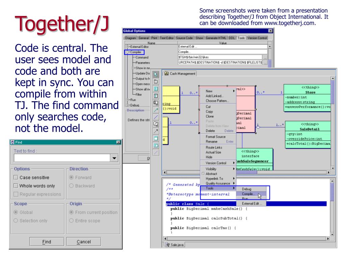Click the diagram pane's scroll-right arrow
The width and height of the screenshot is (346, 260).
coord(328,172)
